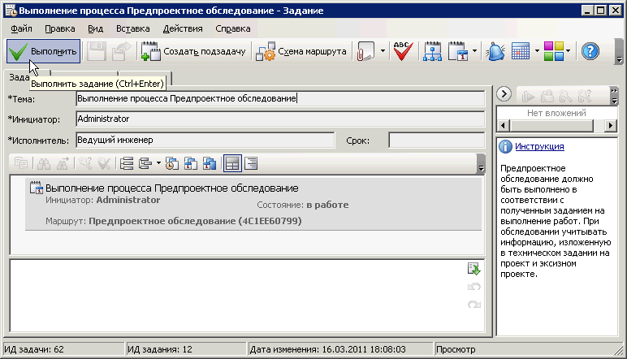Viewport: 627px width, 359px height.
Task: Toggle the indented lines list view button
Action: [x=251, y=163]
